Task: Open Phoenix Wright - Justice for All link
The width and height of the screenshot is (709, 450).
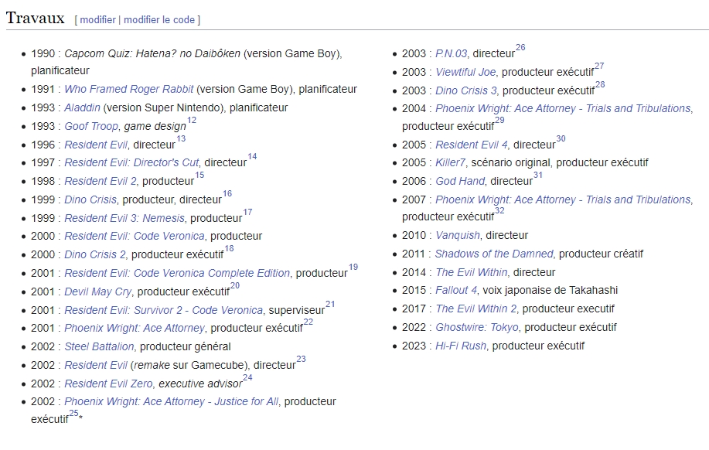Action: coord(172,401)
